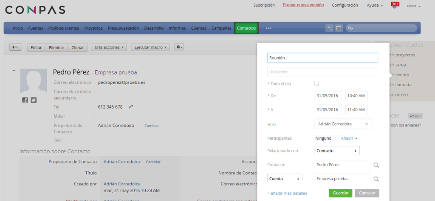Open the contact's Facebook profile icon
The height and width of the screenshot is (201, 435).
[x=25, y=100]
